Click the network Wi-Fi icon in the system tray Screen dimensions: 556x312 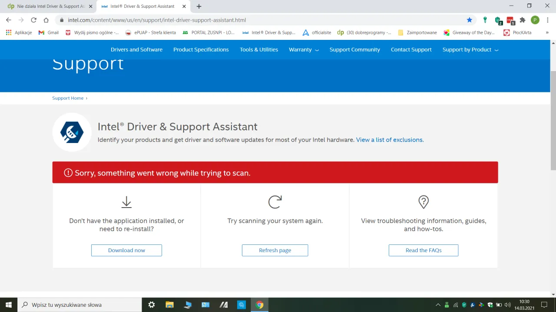(456, 305)
